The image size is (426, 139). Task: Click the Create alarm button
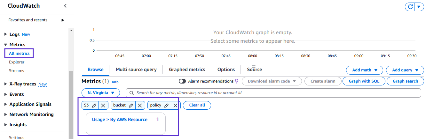(323, 81)
